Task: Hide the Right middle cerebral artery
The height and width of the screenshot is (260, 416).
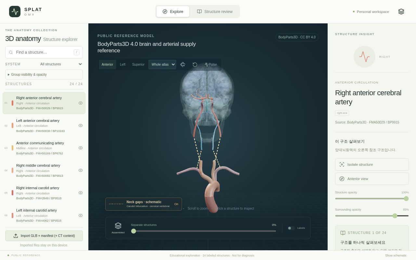Action: click(x=81, y=170)
